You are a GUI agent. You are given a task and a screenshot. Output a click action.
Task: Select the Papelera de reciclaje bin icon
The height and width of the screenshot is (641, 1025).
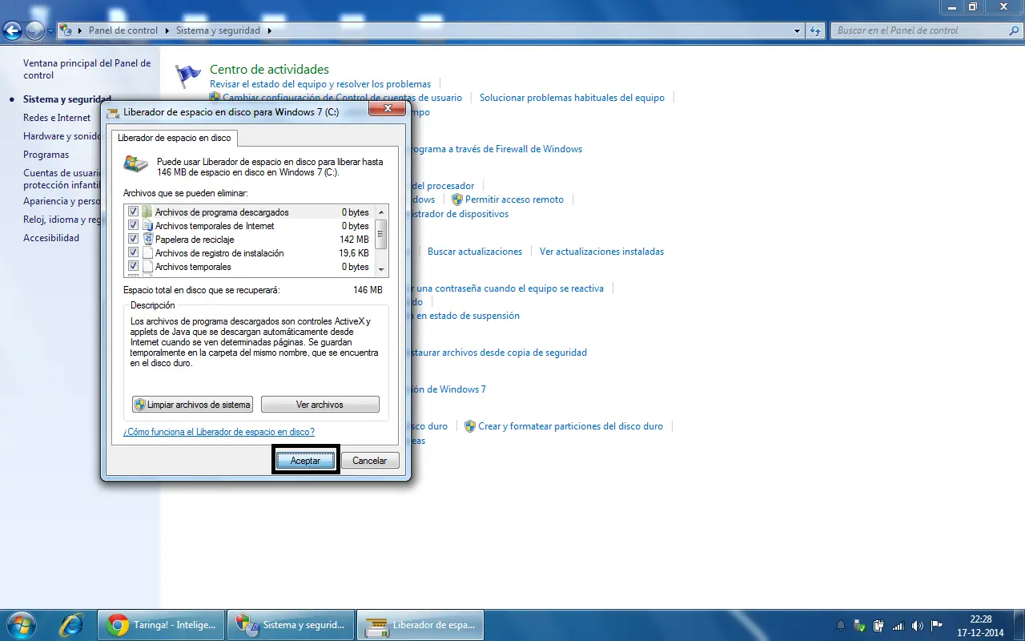[x=147, y=240]
